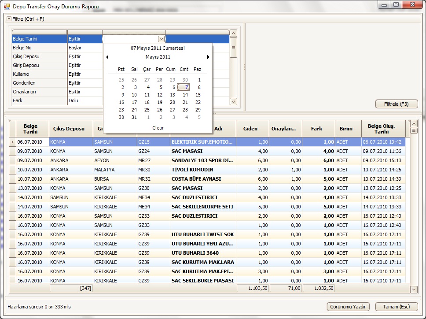Select the SANDALYE 103 SPOR DI... cell

click(203, 160)
